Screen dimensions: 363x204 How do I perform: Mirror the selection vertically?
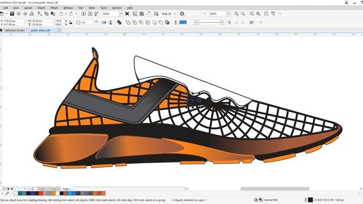(x=111, y=23)
